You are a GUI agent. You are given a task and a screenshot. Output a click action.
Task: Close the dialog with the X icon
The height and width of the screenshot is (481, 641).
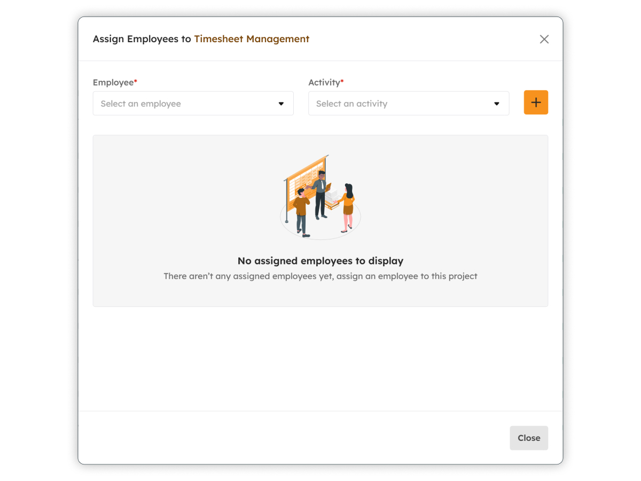[x=544, y=39]
